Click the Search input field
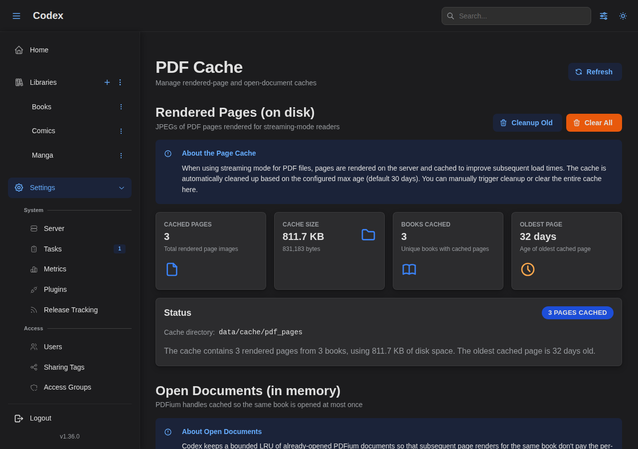638x449 pixels. point(516,16)
